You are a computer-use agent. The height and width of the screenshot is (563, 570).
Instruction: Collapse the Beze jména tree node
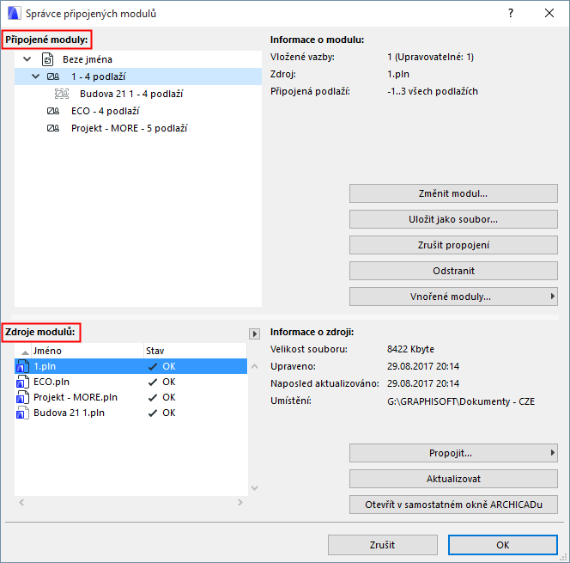(27, 59)
